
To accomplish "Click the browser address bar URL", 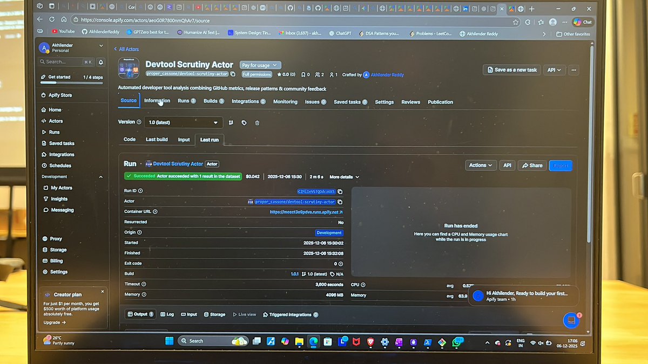I will coord(145,20).
